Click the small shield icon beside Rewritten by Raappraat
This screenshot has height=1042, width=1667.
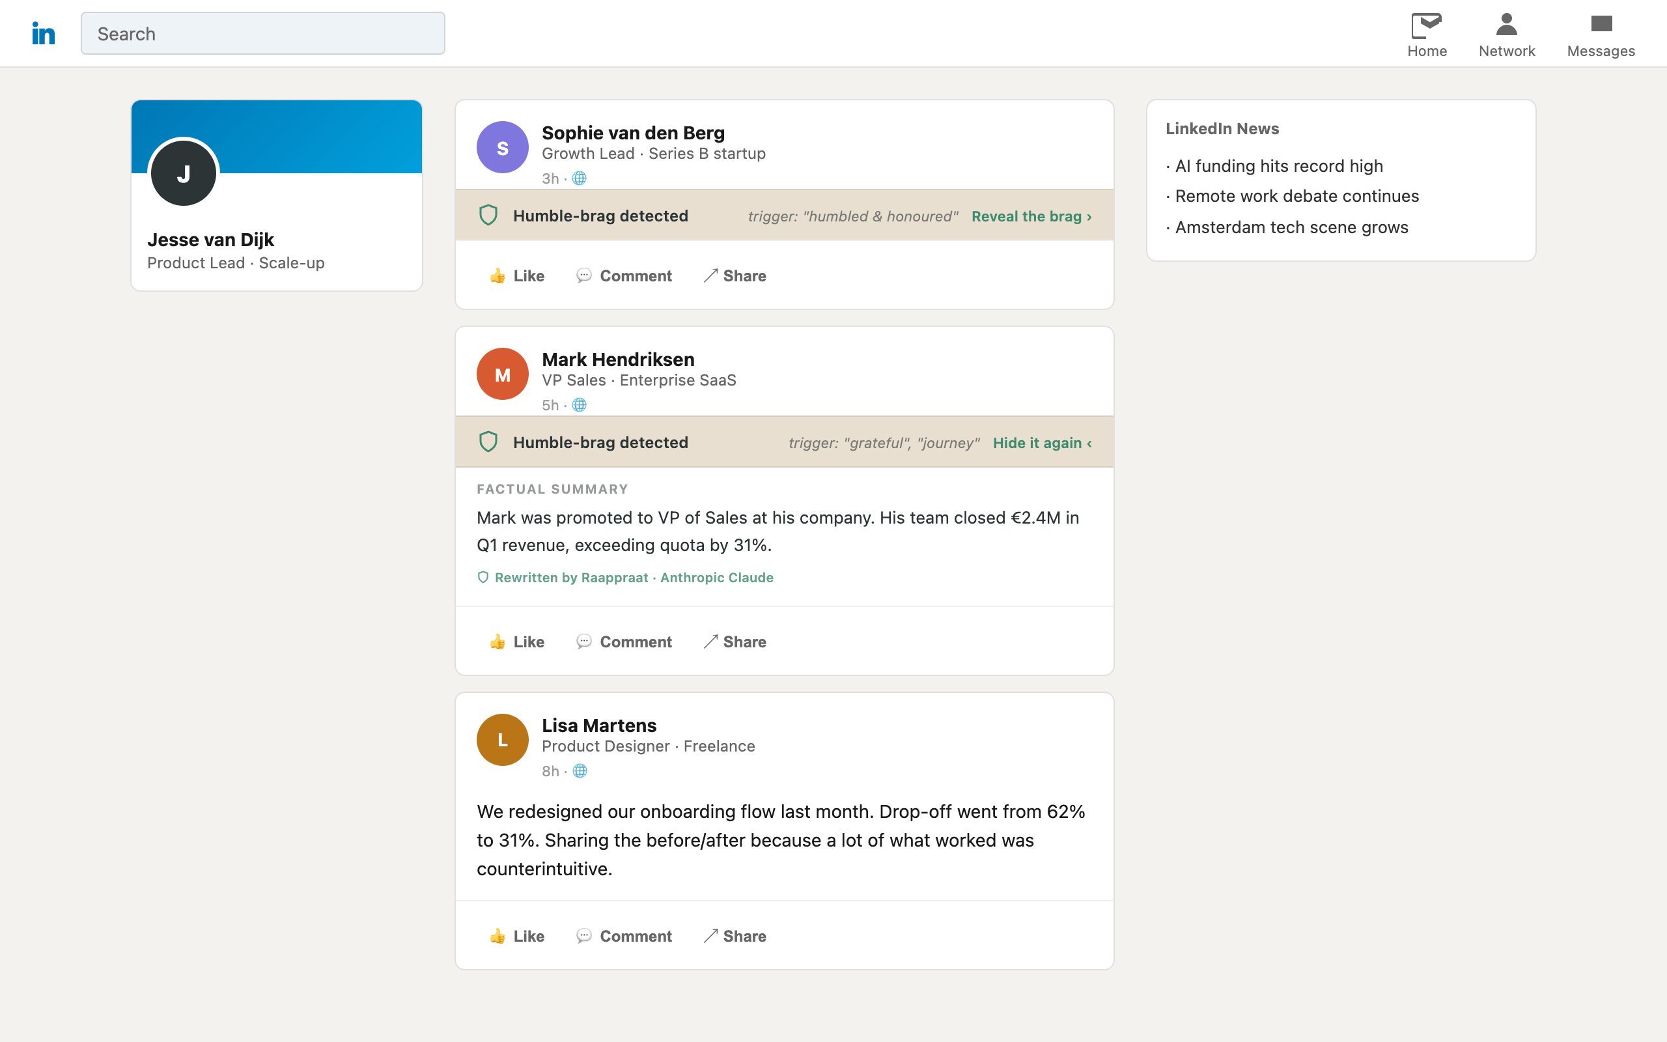(x=483, y=578)
